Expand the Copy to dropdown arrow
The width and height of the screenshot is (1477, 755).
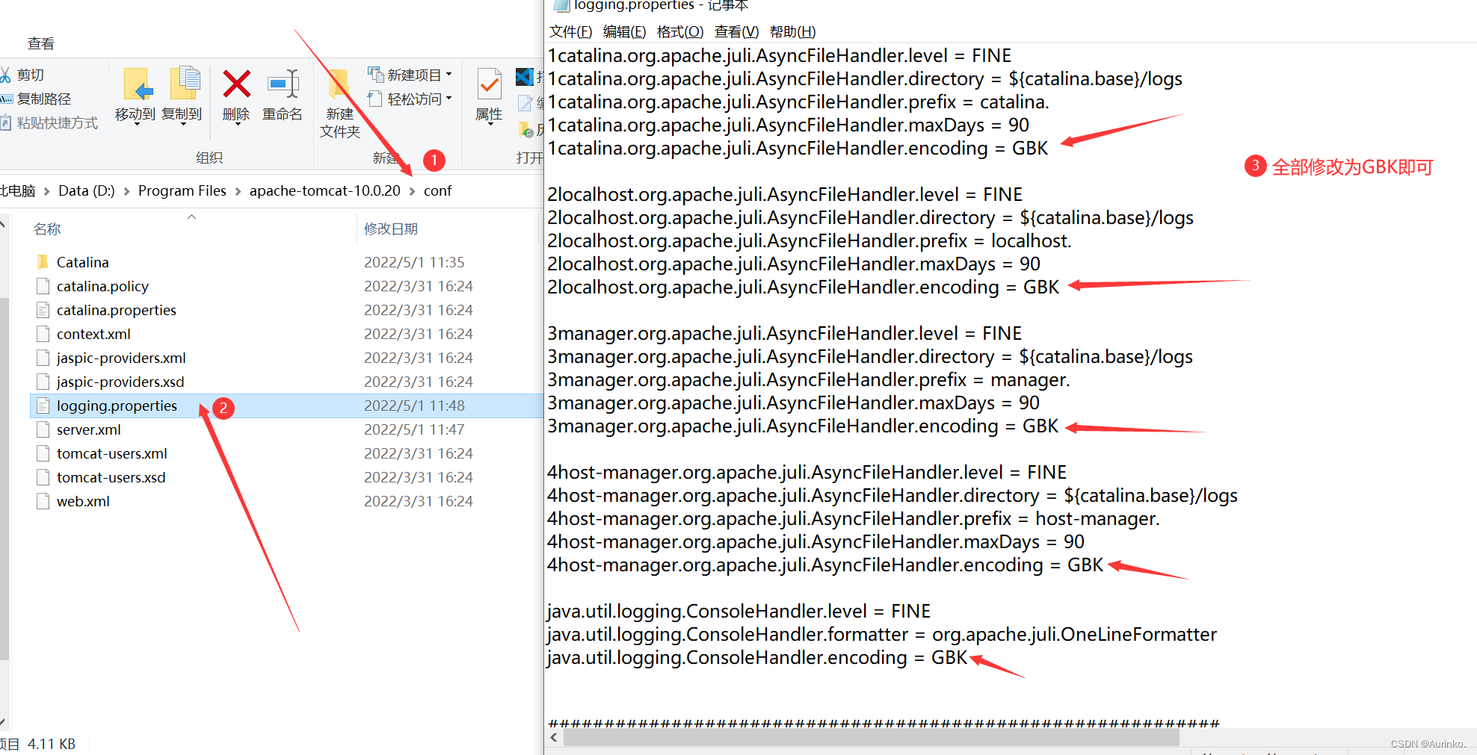(x=183, y=125)
